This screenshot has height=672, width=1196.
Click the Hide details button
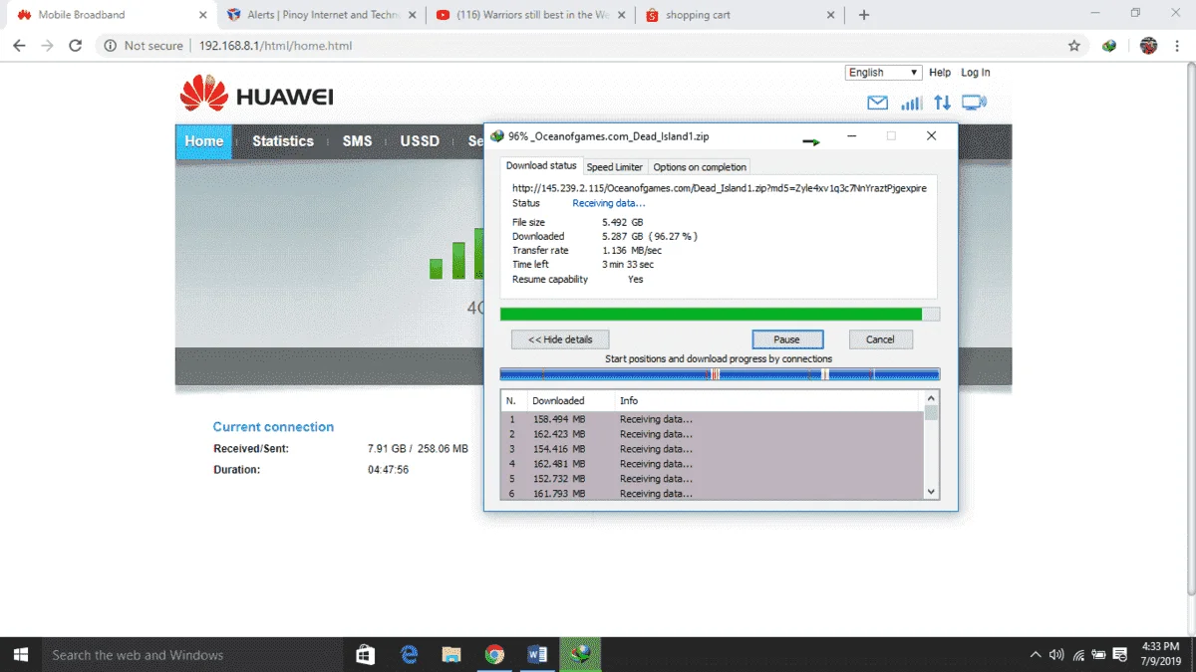(x=560, y=339)
